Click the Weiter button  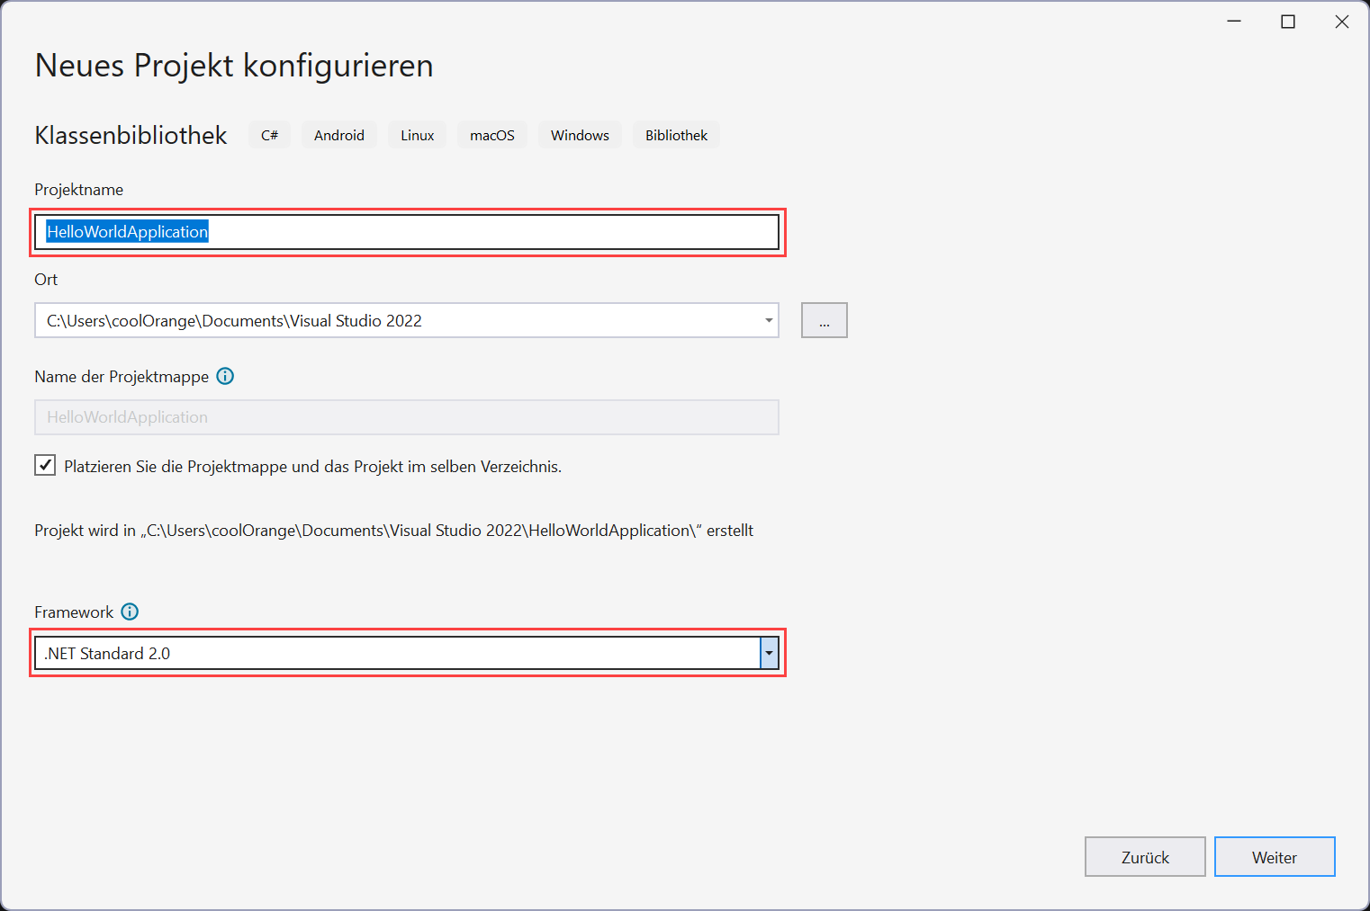1275,856
